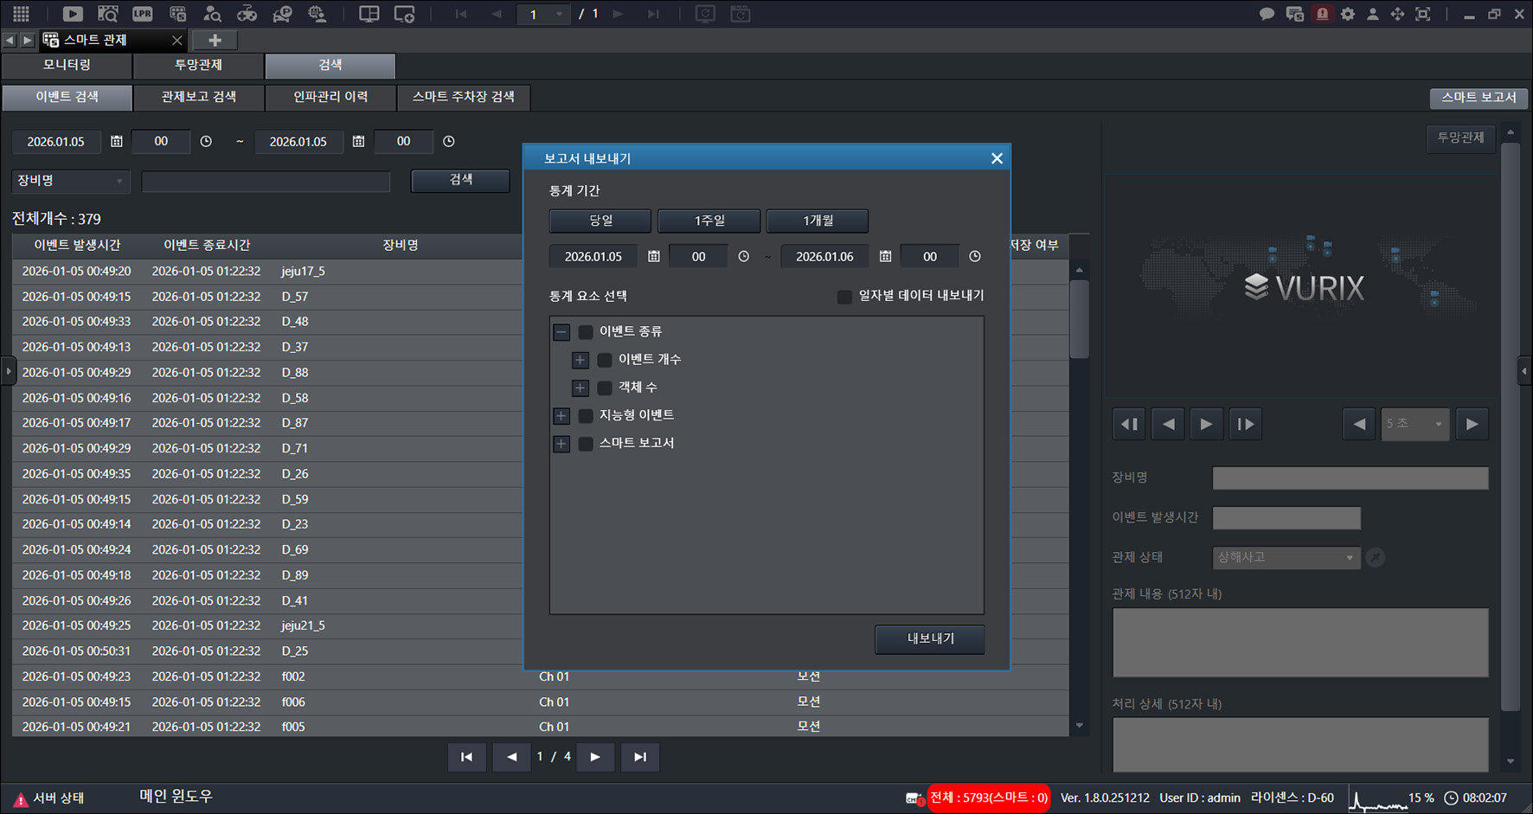Viewport: 1533px width, 814px height.
Task: Check the 지능형 이벤트 checkbox
Action: tap(586, 416)
